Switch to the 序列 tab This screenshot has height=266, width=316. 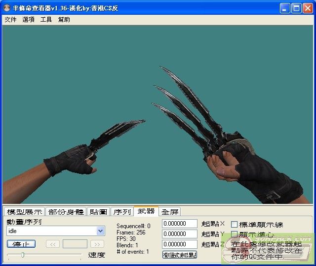[122, 212]
